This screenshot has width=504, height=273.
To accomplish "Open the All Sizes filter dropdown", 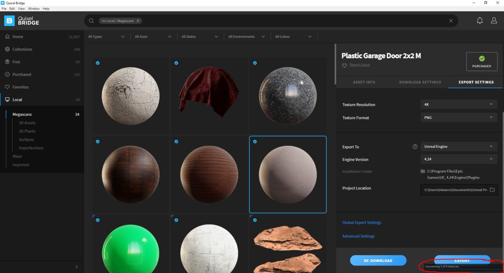I will [153, 37].
